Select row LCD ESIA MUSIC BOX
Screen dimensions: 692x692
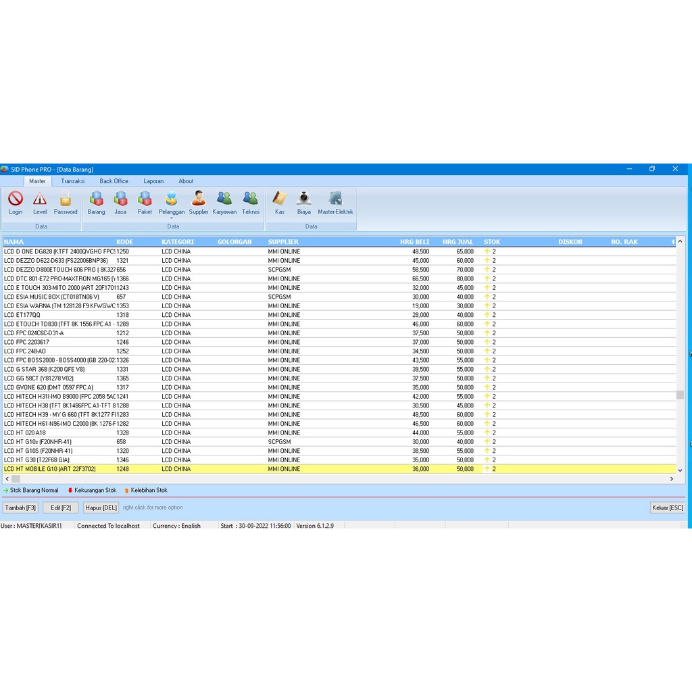[x=339, y=297]
